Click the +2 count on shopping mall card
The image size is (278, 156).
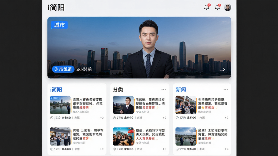102,149
